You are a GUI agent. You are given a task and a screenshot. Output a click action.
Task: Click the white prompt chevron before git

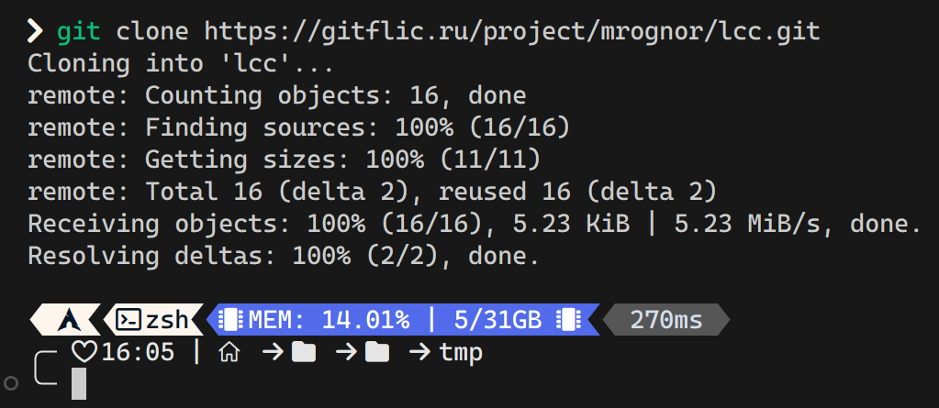coord(35,32)
